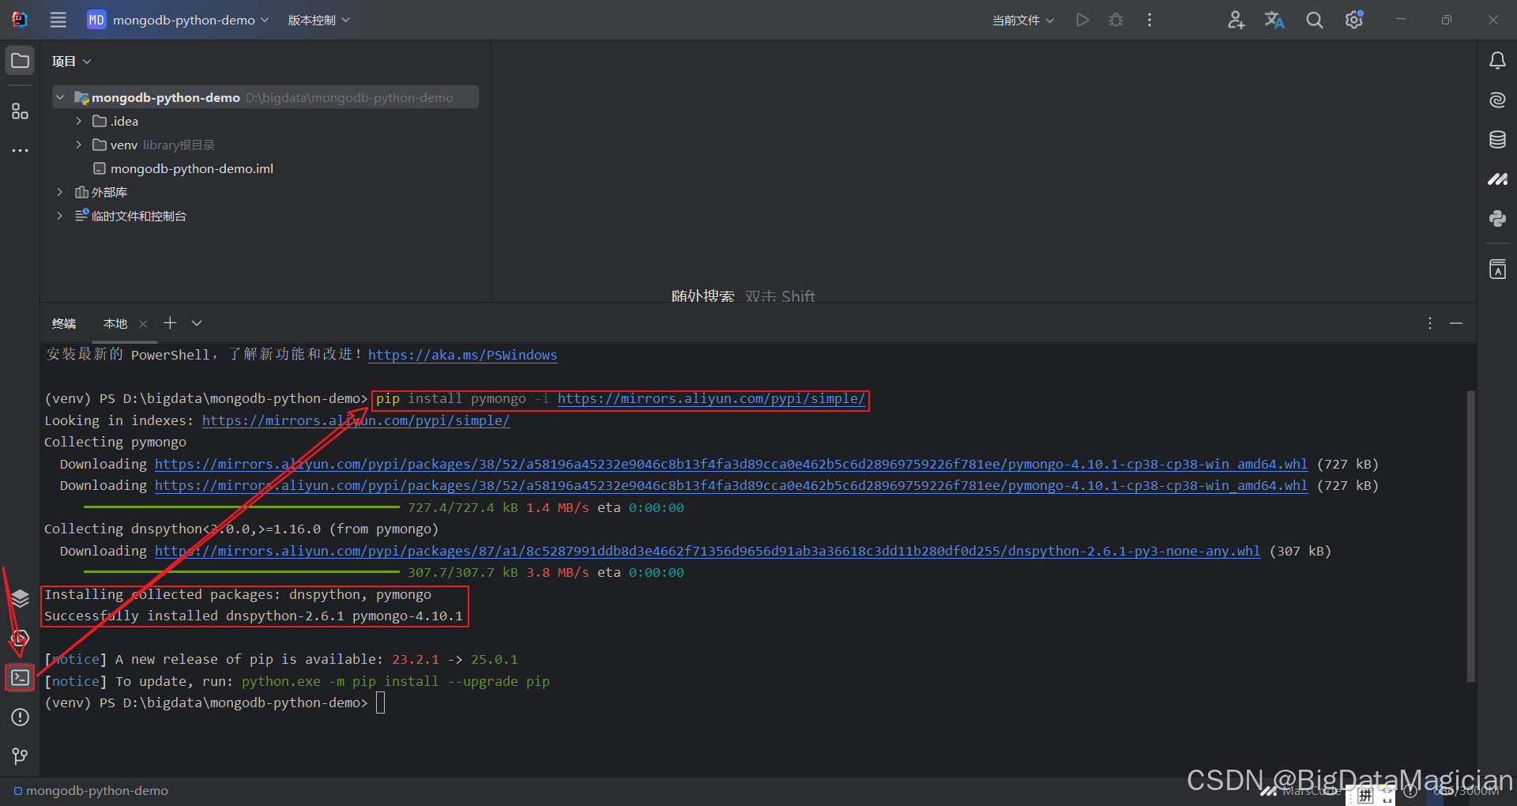Image resolution: width=1517 pixels, height=806 pixels.
Task: Click the Debug bug icon
Action: coord(1116,20)
